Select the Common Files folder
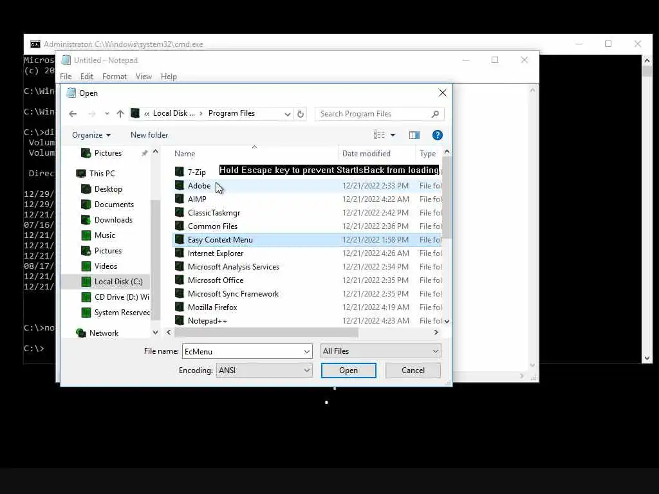Screen dimensions: 659x494 pos(212,226)
